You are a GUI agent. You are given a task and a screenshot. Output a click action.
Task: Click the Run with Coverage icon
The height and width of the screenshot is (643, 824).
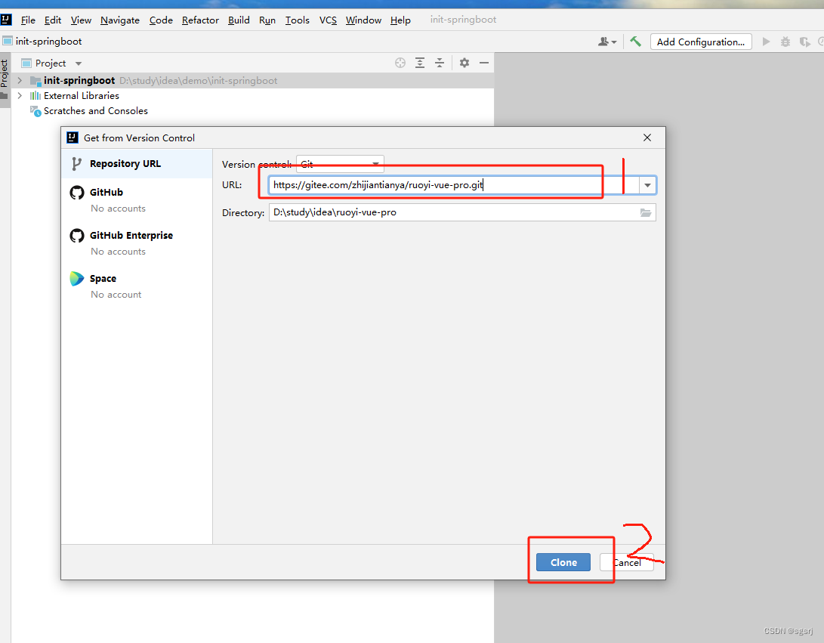[804, 42]
